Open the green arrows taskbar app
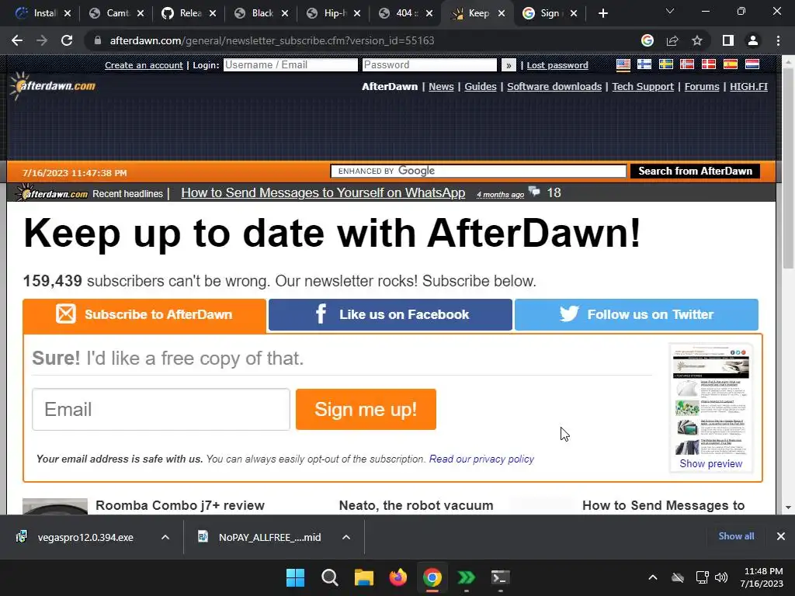795x596 pixels. coord(466,577)
